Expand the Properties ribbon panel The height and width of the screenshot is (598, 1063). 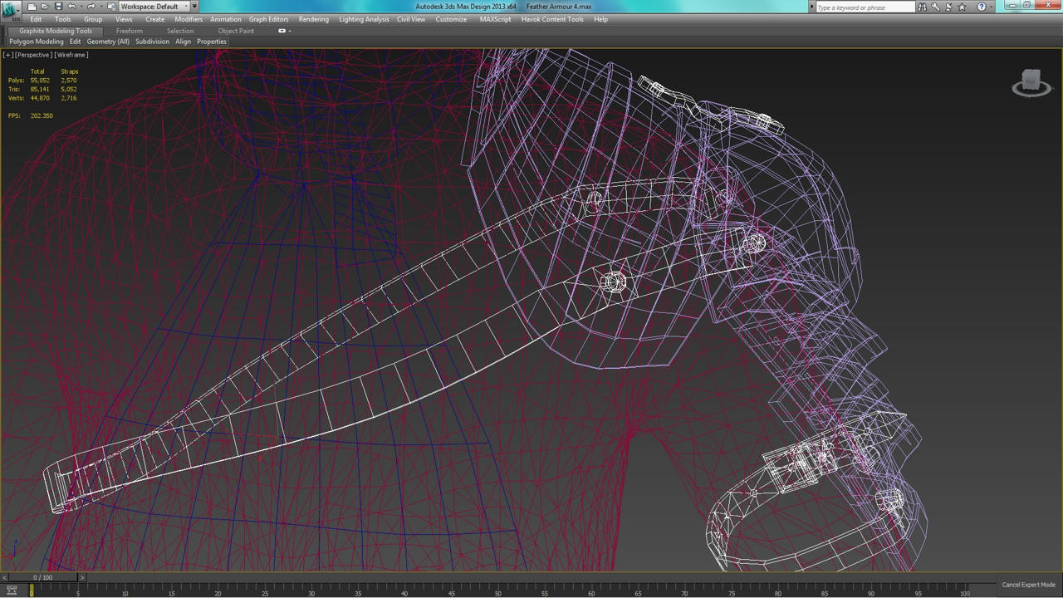pos(211,42)
